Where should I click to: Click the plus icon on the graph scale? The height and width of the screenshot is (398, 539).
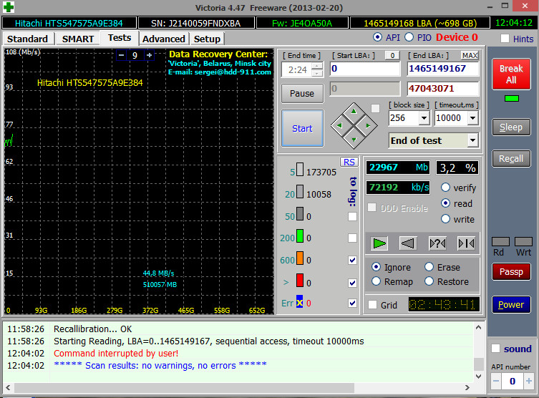(149, 55)
